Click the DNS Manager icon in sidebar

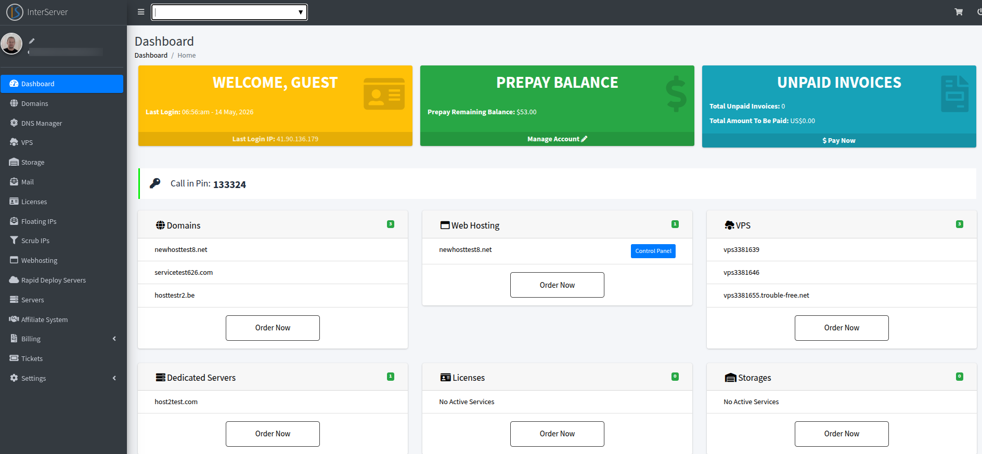tap(14, 123)
